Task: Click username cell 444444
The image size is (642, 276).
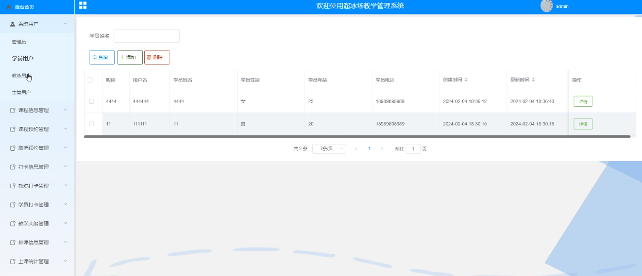Action: 141,101
